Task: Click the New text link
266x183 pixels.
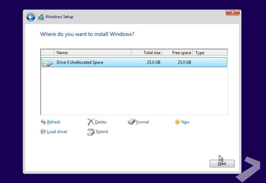Action: point(185,122)
